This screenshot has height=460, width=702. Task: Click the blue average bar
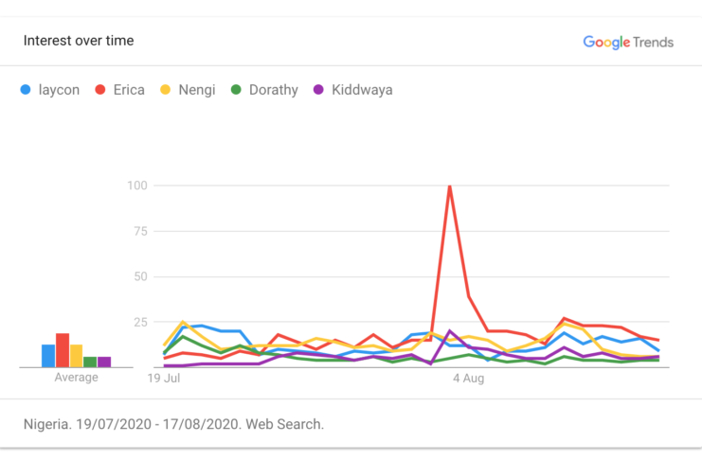click(x=47, y=356)
